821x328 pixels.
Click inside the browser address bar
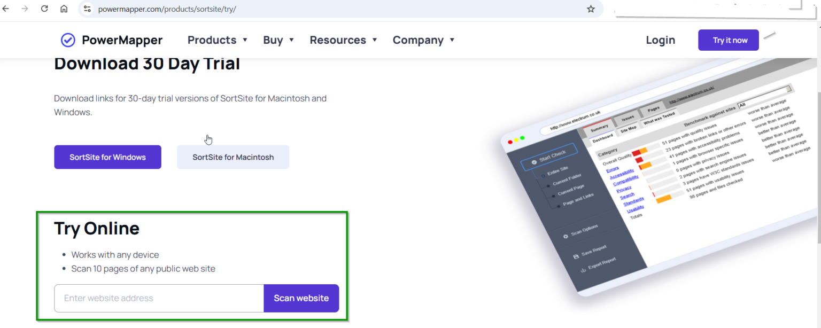click(214, 9)
